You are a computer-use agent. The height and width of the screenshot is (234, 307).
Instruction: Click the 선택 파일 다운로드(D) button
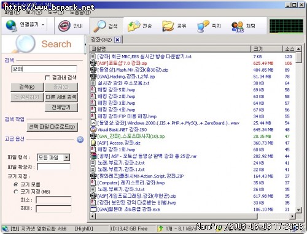[x=52, y=127]
